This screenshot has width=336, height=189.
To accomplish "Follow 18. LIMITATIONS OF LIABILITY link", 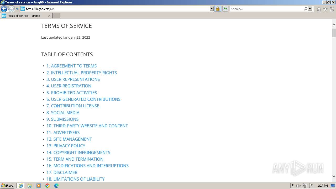I will (76, 179).
